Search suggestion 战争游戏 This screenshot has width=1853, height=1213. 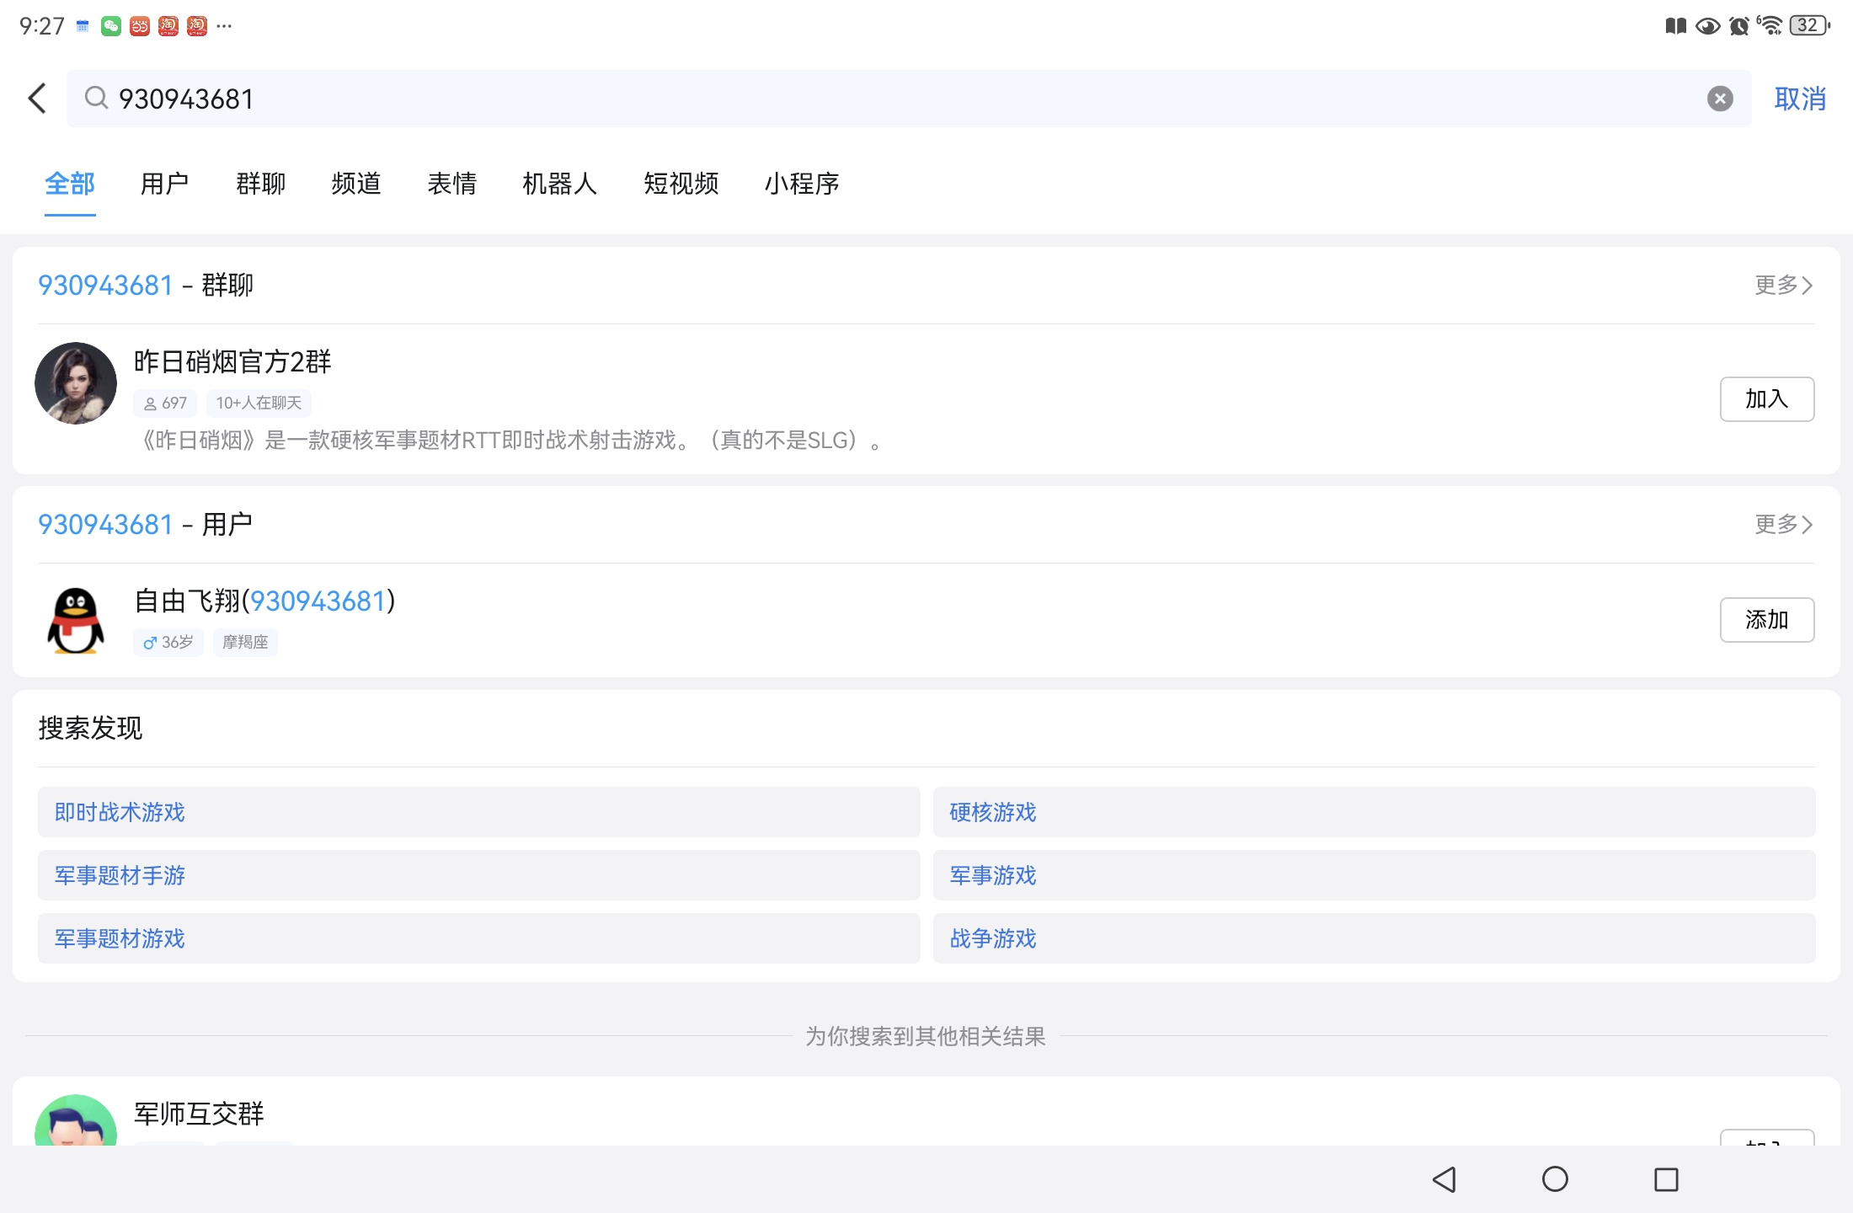click(x=1374, y=938)
